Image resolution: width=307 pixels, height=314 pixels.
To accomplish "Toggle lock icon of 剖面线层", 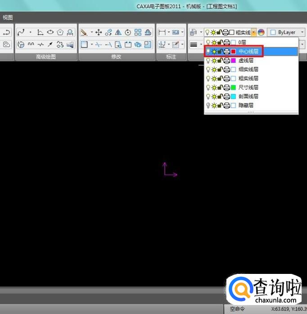I will click(x=220, y=96).
